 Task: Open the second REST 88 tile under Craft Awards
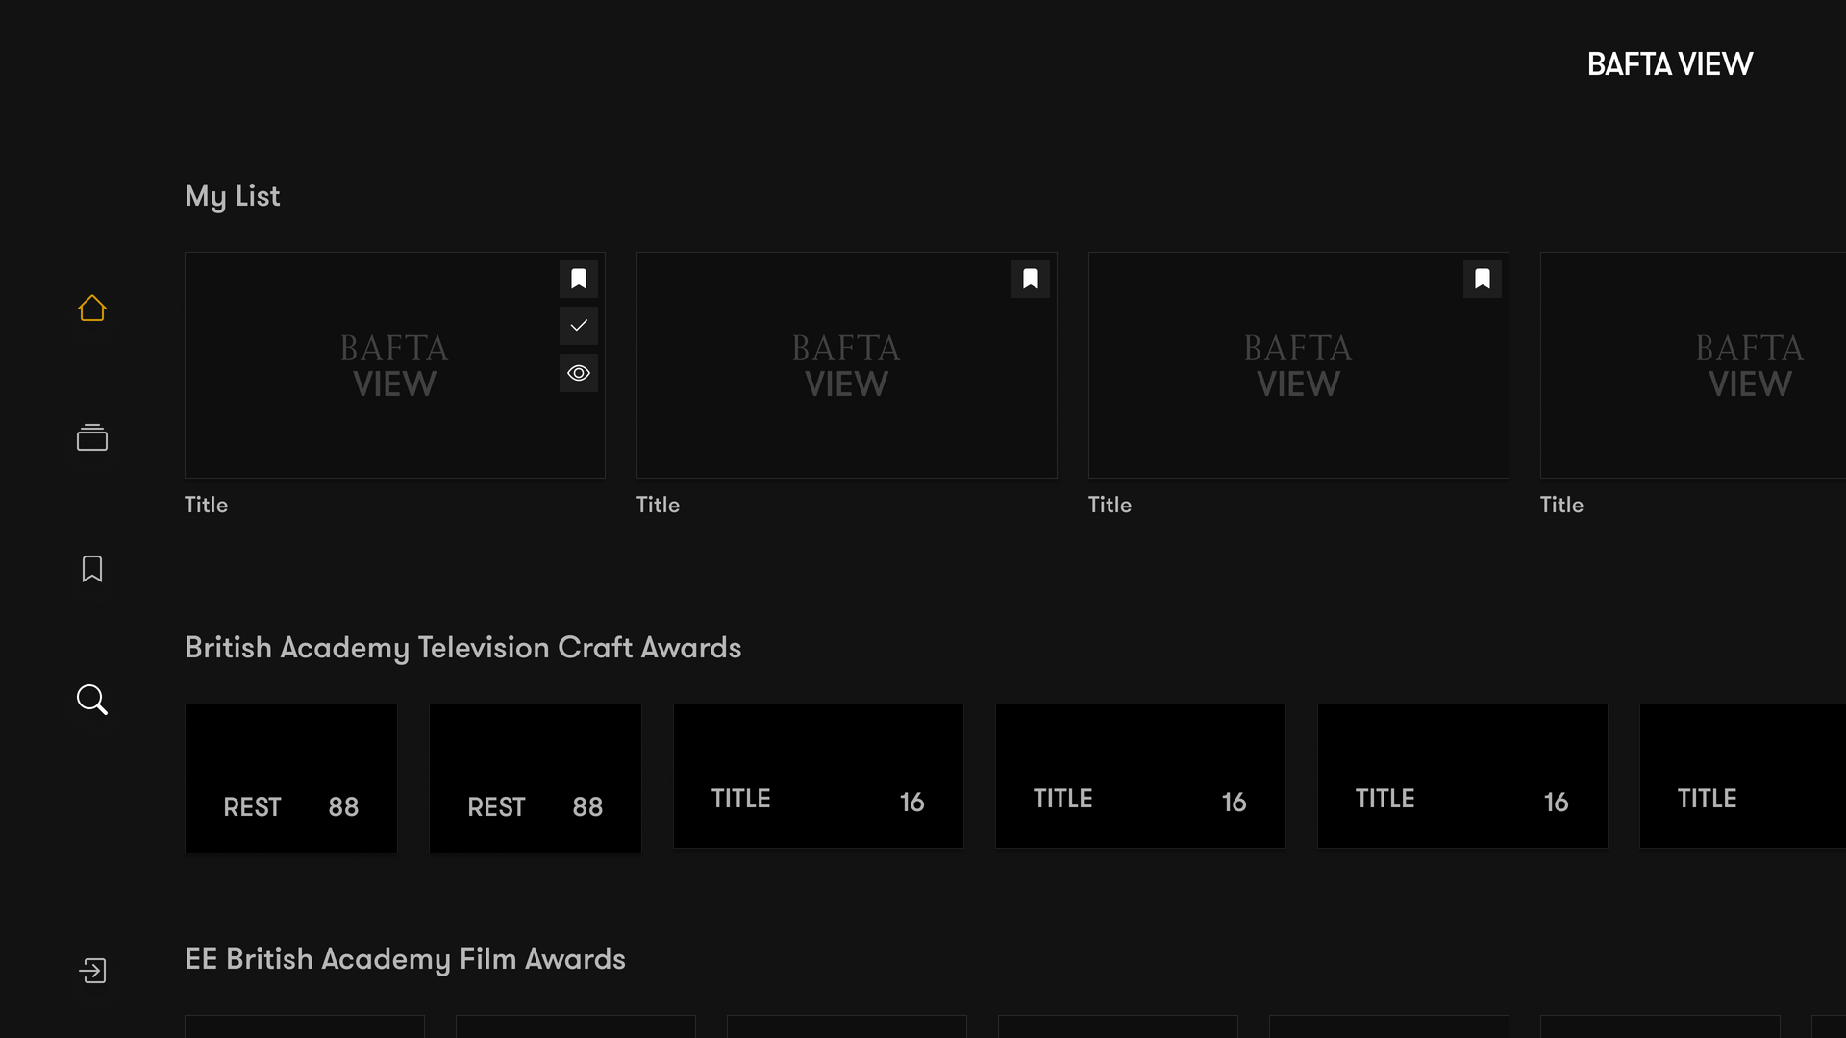pos(535,778)
